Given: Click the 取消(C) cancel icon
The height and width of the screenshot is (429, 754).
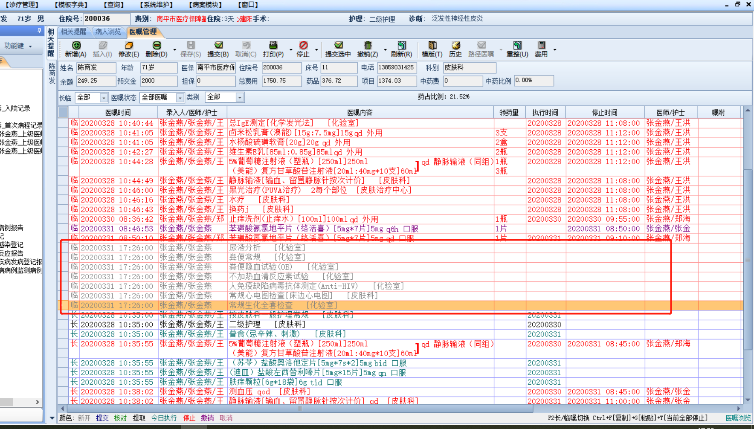Looking at the screenshot, I should [246, 45].
